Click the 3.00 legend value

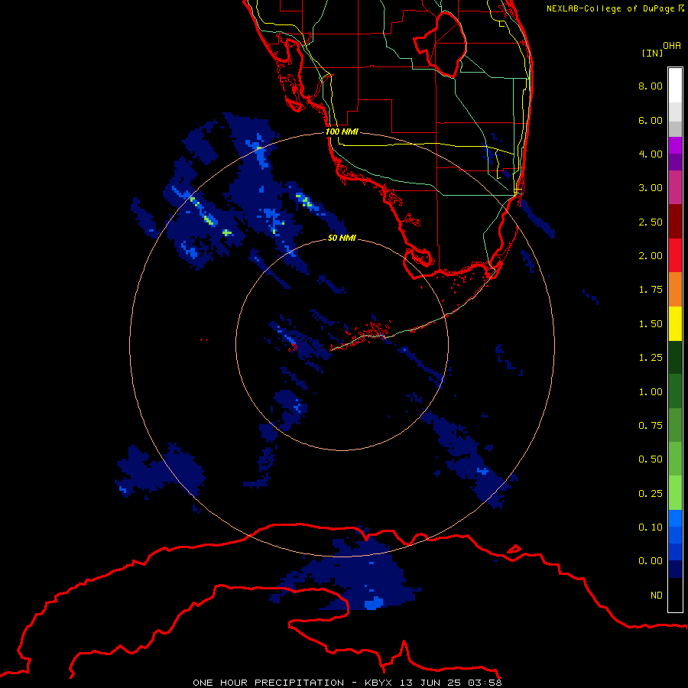click(x=651, y=188)
